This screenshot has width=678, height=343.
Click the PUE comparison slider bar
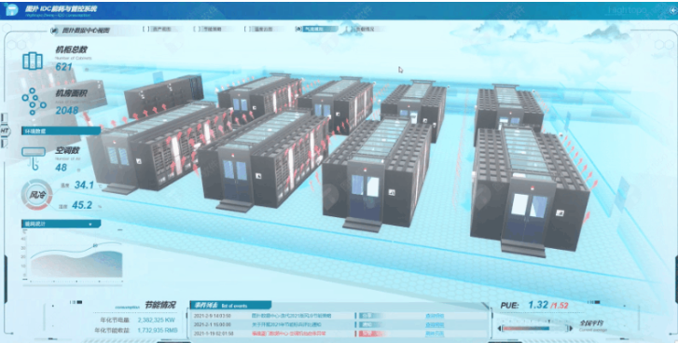(x=535, y=328)
